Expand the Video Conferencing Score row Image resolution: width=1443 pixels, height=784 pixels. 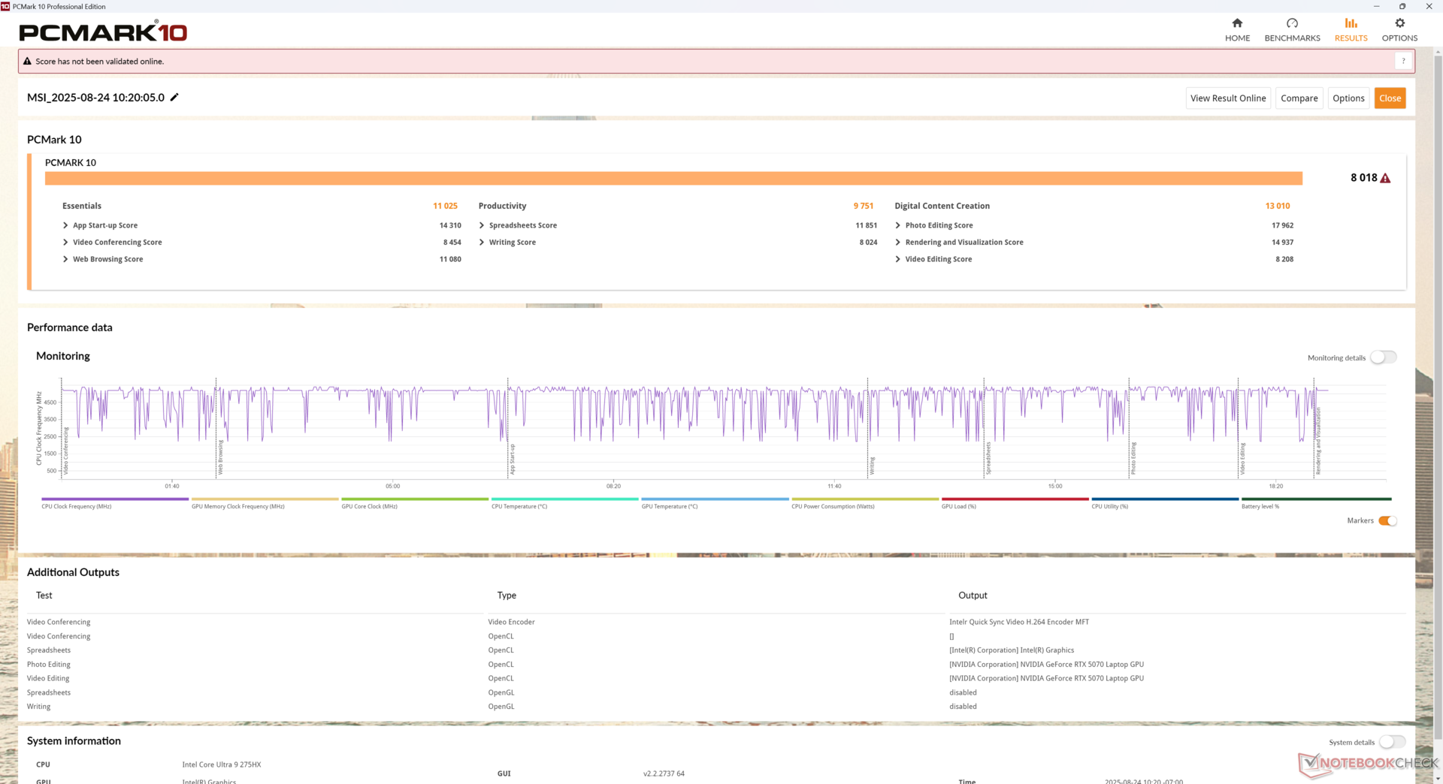[x=65, y=243]
